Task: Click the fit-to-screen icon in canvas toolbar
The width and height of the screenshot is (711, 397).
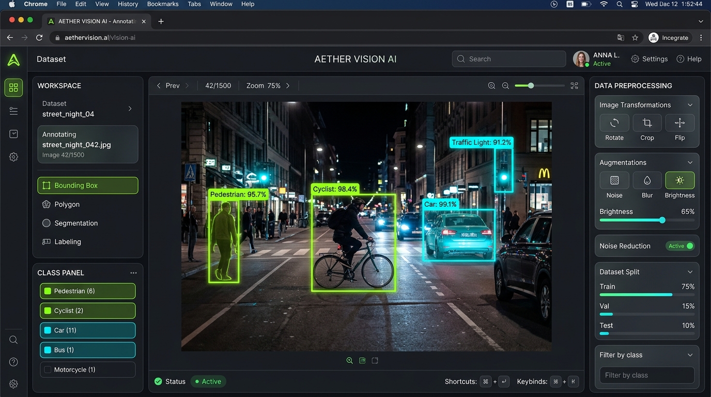Action: point(574,86)
